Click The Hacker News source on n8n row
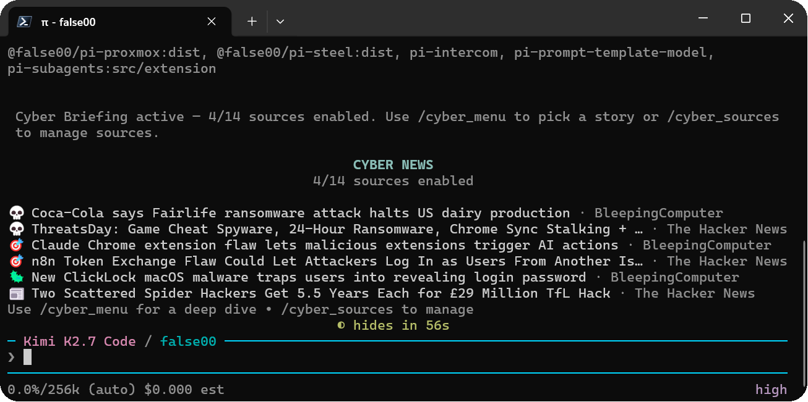Screen dimensions: 808x402 [727, 261]
